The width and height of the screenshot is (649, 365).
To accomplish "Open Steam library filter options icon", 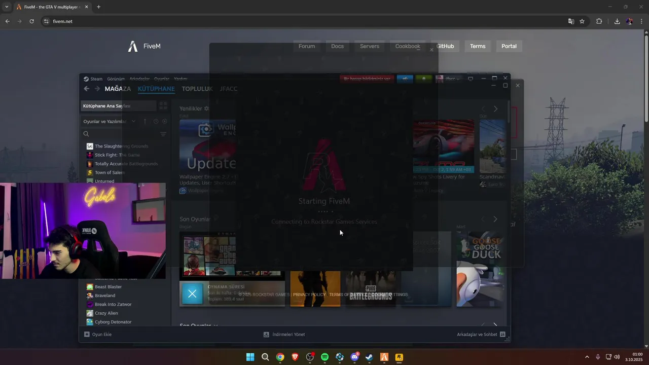I will click(x=163, y=134).
